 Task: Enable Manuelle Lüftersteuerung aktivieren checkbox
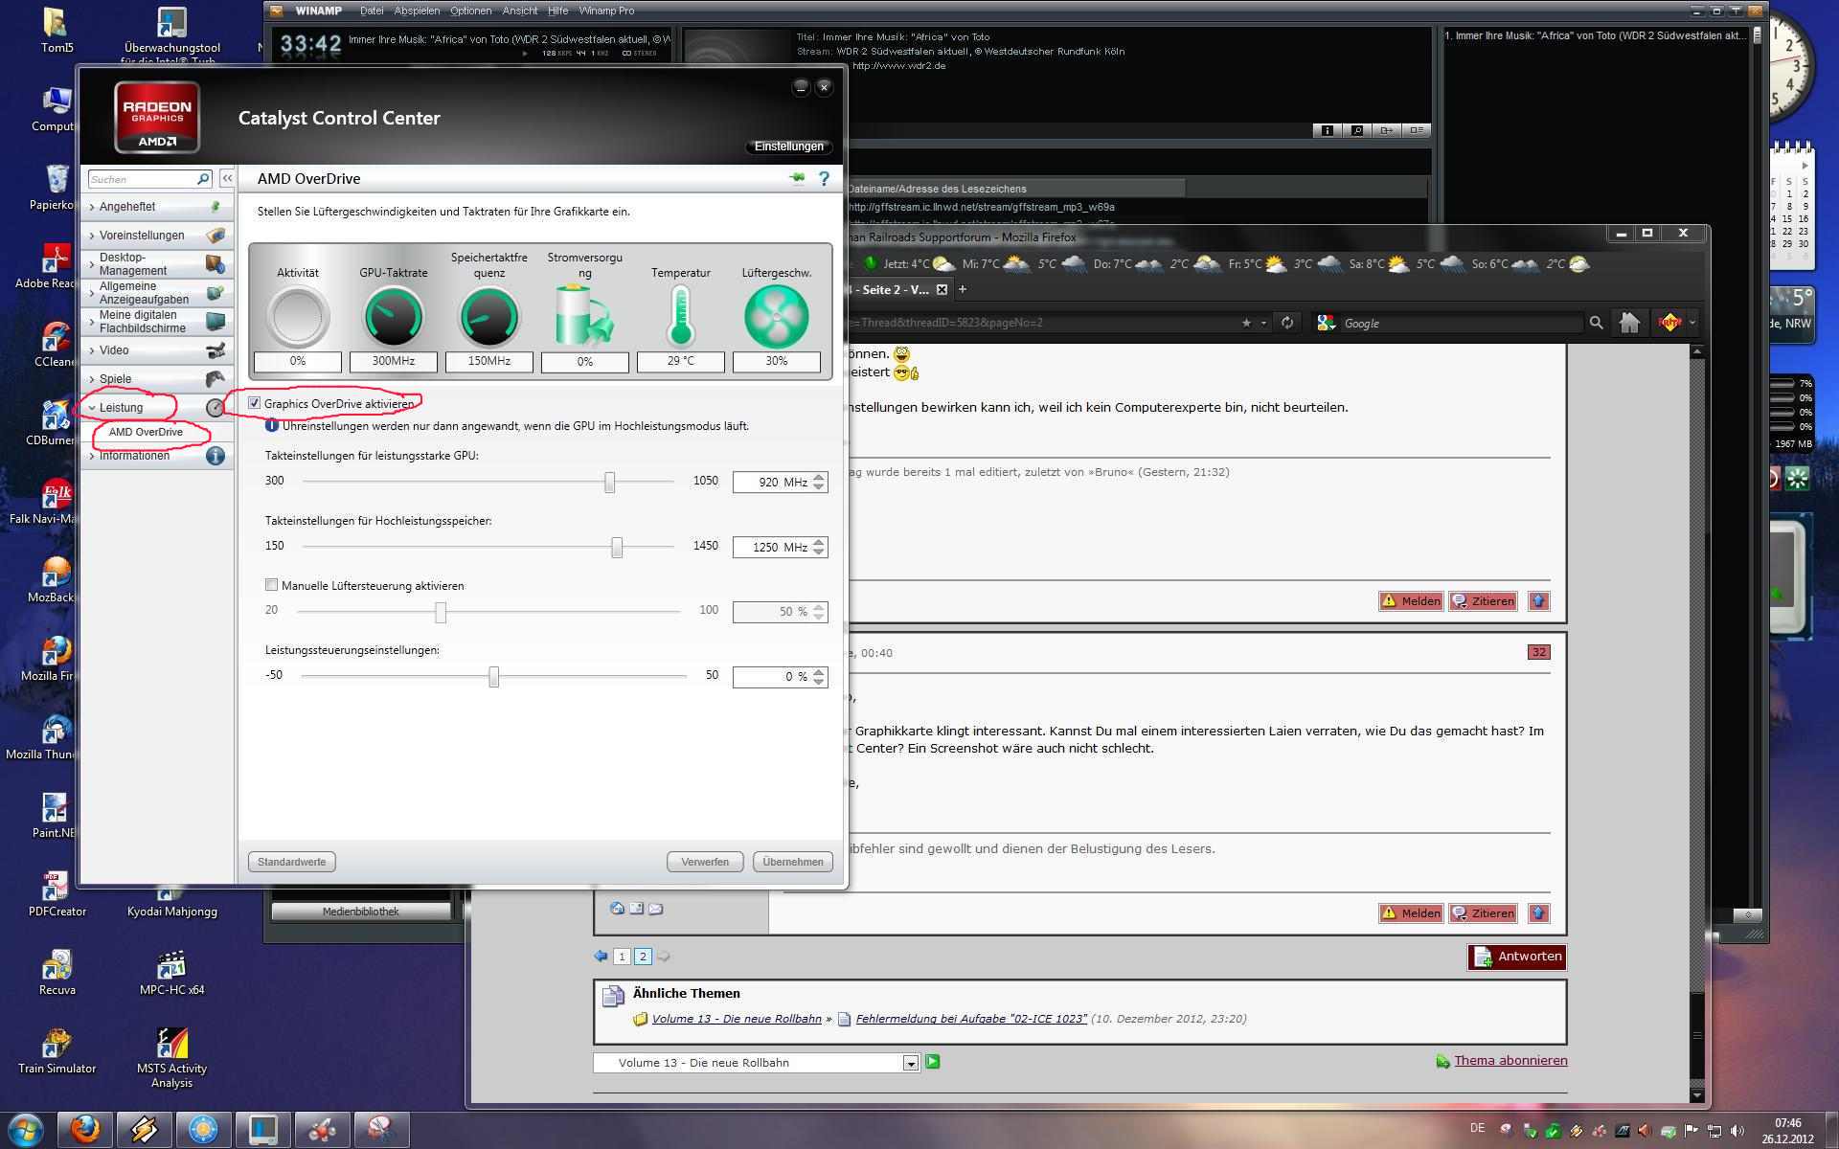tap(271, 585)
